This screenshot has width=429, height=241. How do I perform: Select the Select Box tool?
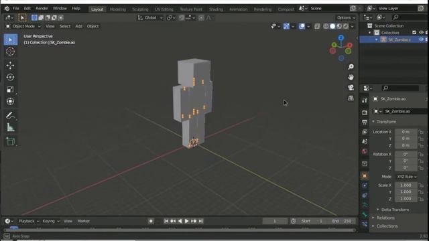[11, 39]
